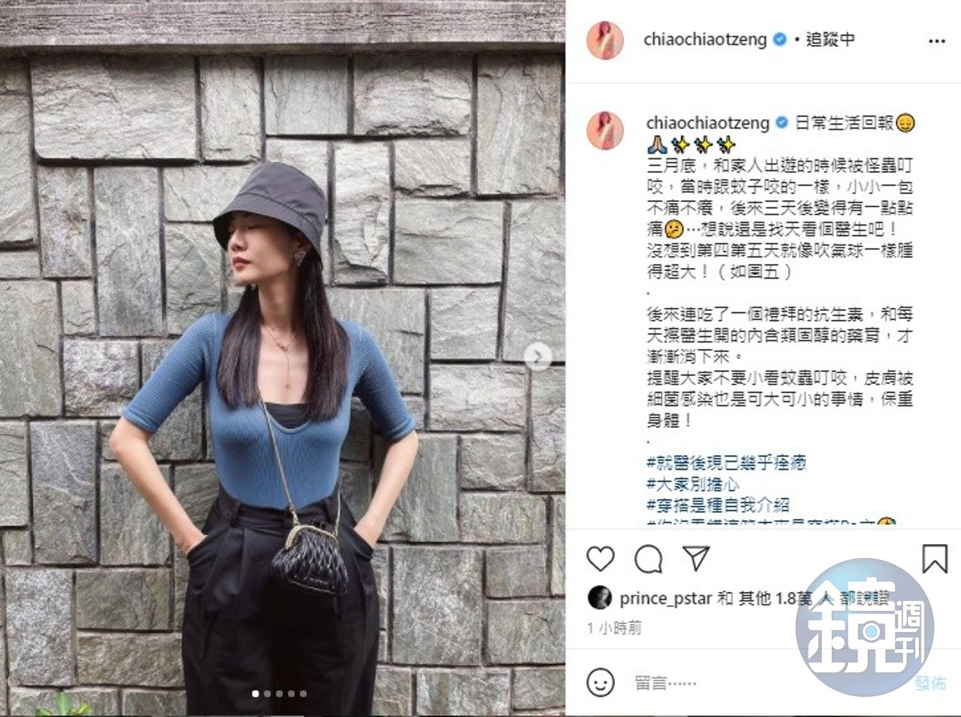Open prince_pstar's profile from likes
Viewport: 961px width, 717px height.
pyautogui.click(x=665, y=599)
